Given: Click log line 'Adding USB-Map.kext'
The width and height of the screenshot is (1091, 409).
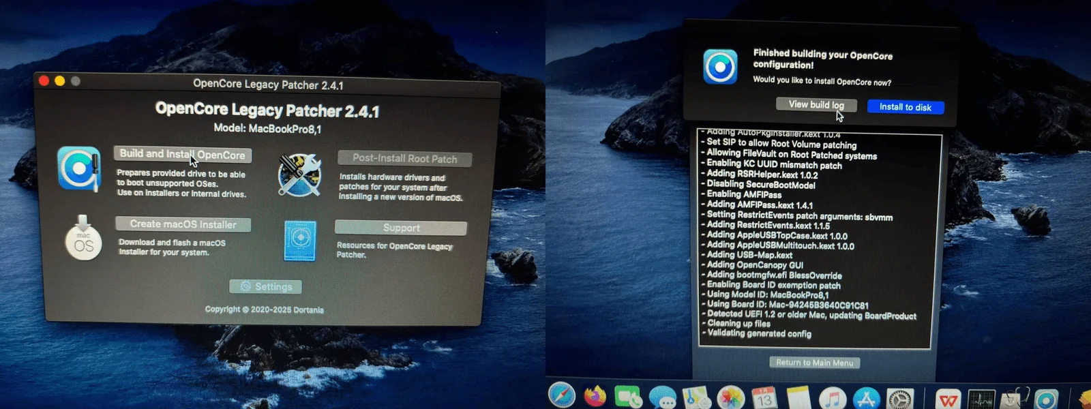Looking at the screenshot, I should (749, 255).
